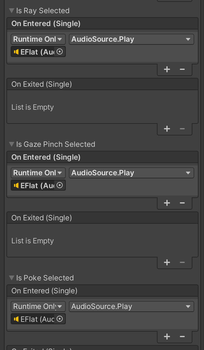
Task: Add listener to Ray Selected On Entered
Action: (x=167, y=69)
